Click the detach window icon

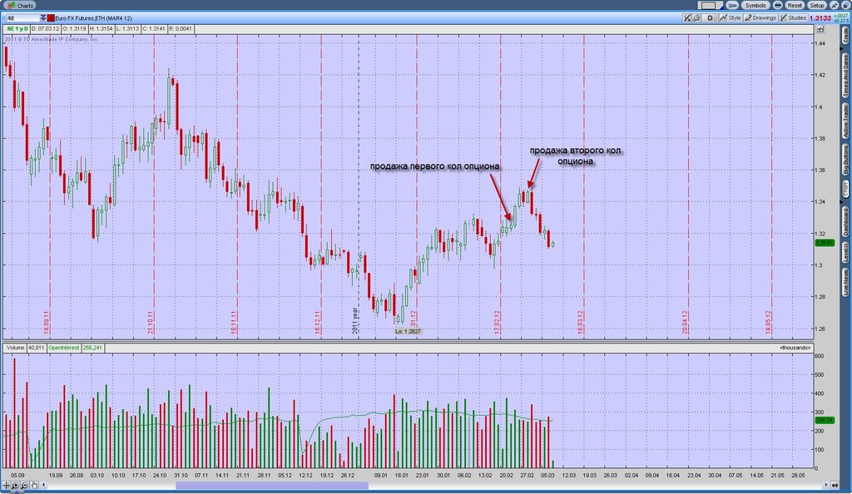coord(845,6)
